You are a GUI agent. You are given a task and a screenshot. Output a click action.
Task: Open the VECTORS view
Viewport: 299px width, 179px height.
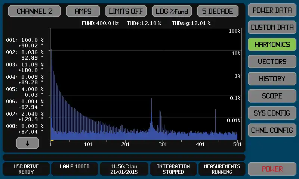click(272, 62)
